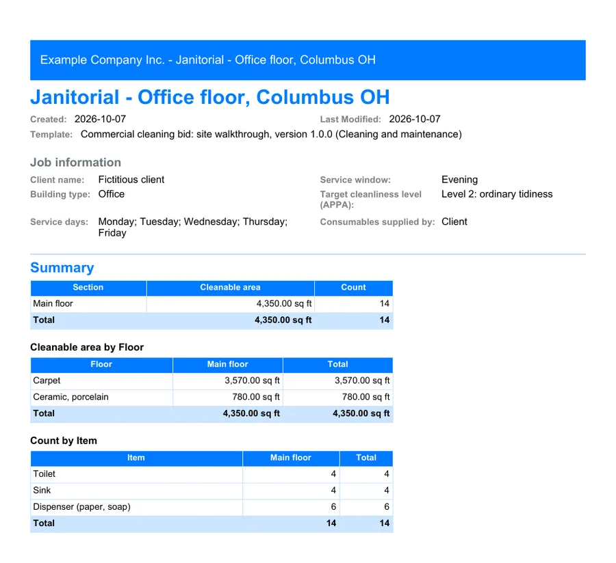
Task: Select the large 'Janitorial - Office floor, Columbus OH' title
Action: 210,97
